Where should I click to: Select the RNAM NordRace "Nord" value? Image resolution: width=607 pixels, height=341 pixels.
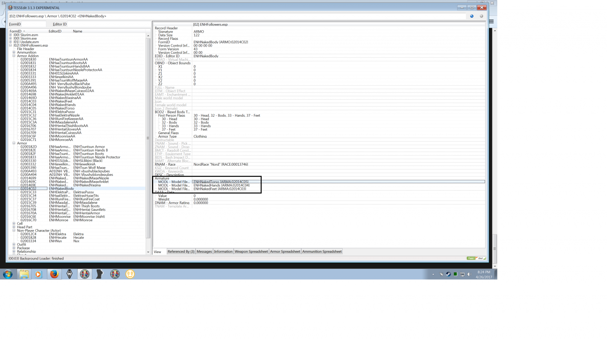coord(221,164)
